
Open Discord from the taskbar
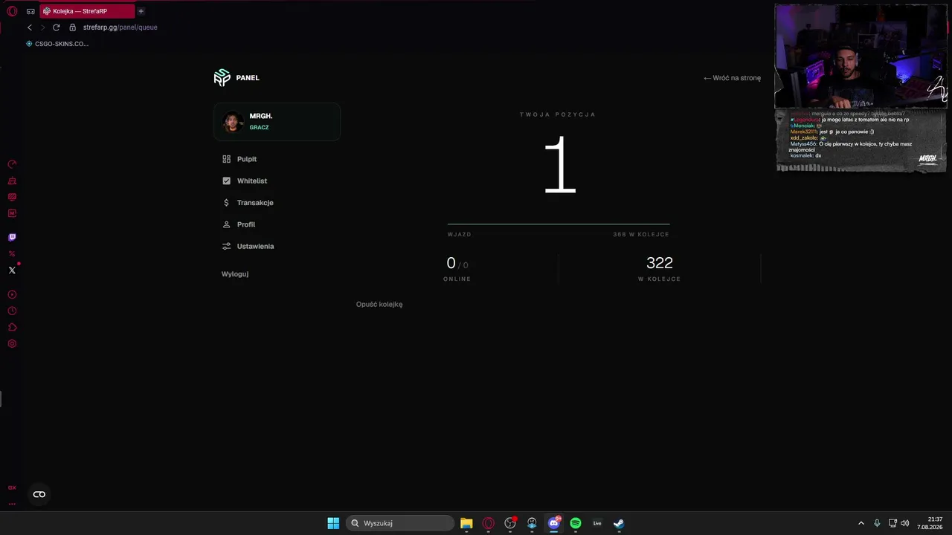[x=553, y=523]
